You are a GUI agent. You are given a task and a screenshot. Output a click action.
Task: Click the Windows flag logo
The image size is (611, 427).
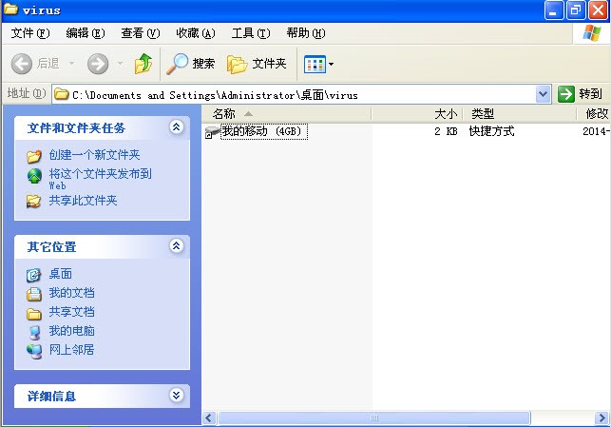pos(591,33)
